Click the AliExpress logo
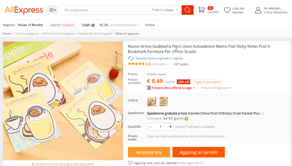292x166 pixels. (x=24, y=10)
